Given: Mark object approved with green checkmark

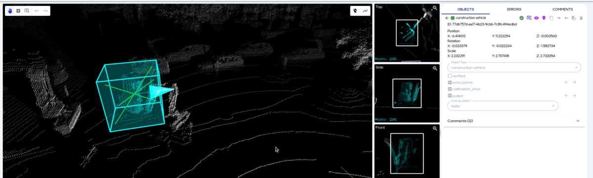Looking at the screenshot, I should [521, 18].
